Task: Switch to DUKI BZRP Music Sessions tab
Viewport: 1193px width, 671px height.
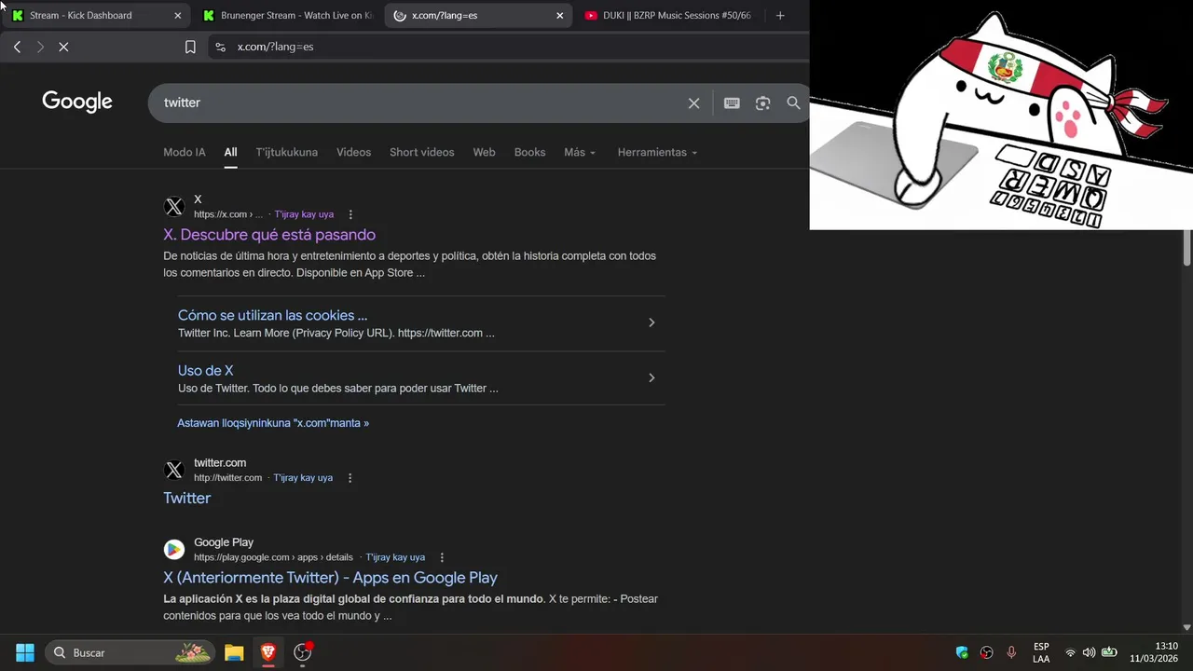Action: 667,15
